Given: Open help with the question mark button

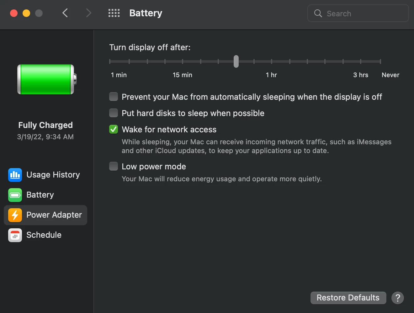Looking at the screenshot, I should tap(398, 298).
